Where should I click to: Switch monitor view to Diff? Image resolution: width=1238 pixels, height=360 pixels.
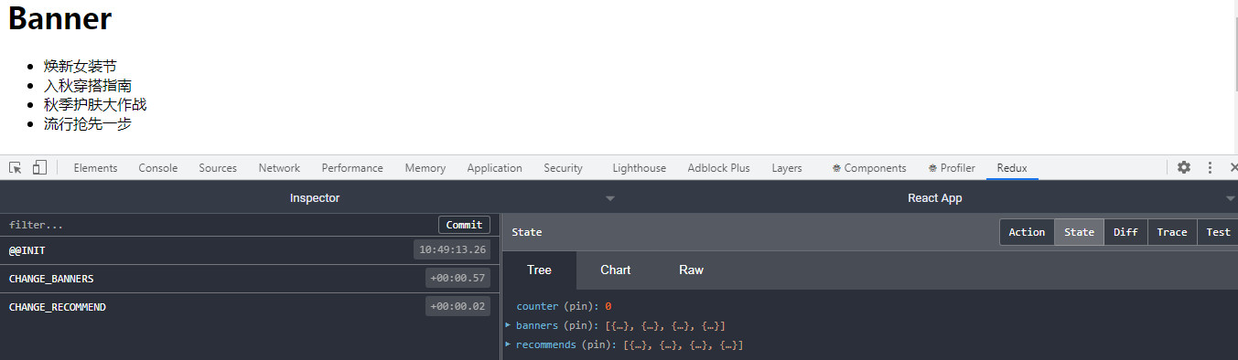[1125, 232]
